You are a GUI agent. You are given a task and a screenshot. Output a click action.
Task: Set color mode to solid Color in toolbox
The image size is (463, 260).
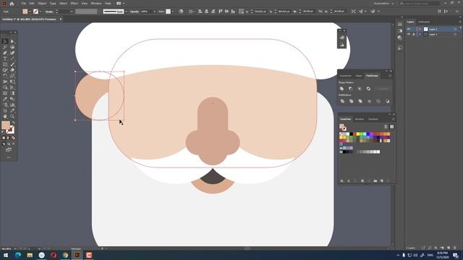pos(4,138)
